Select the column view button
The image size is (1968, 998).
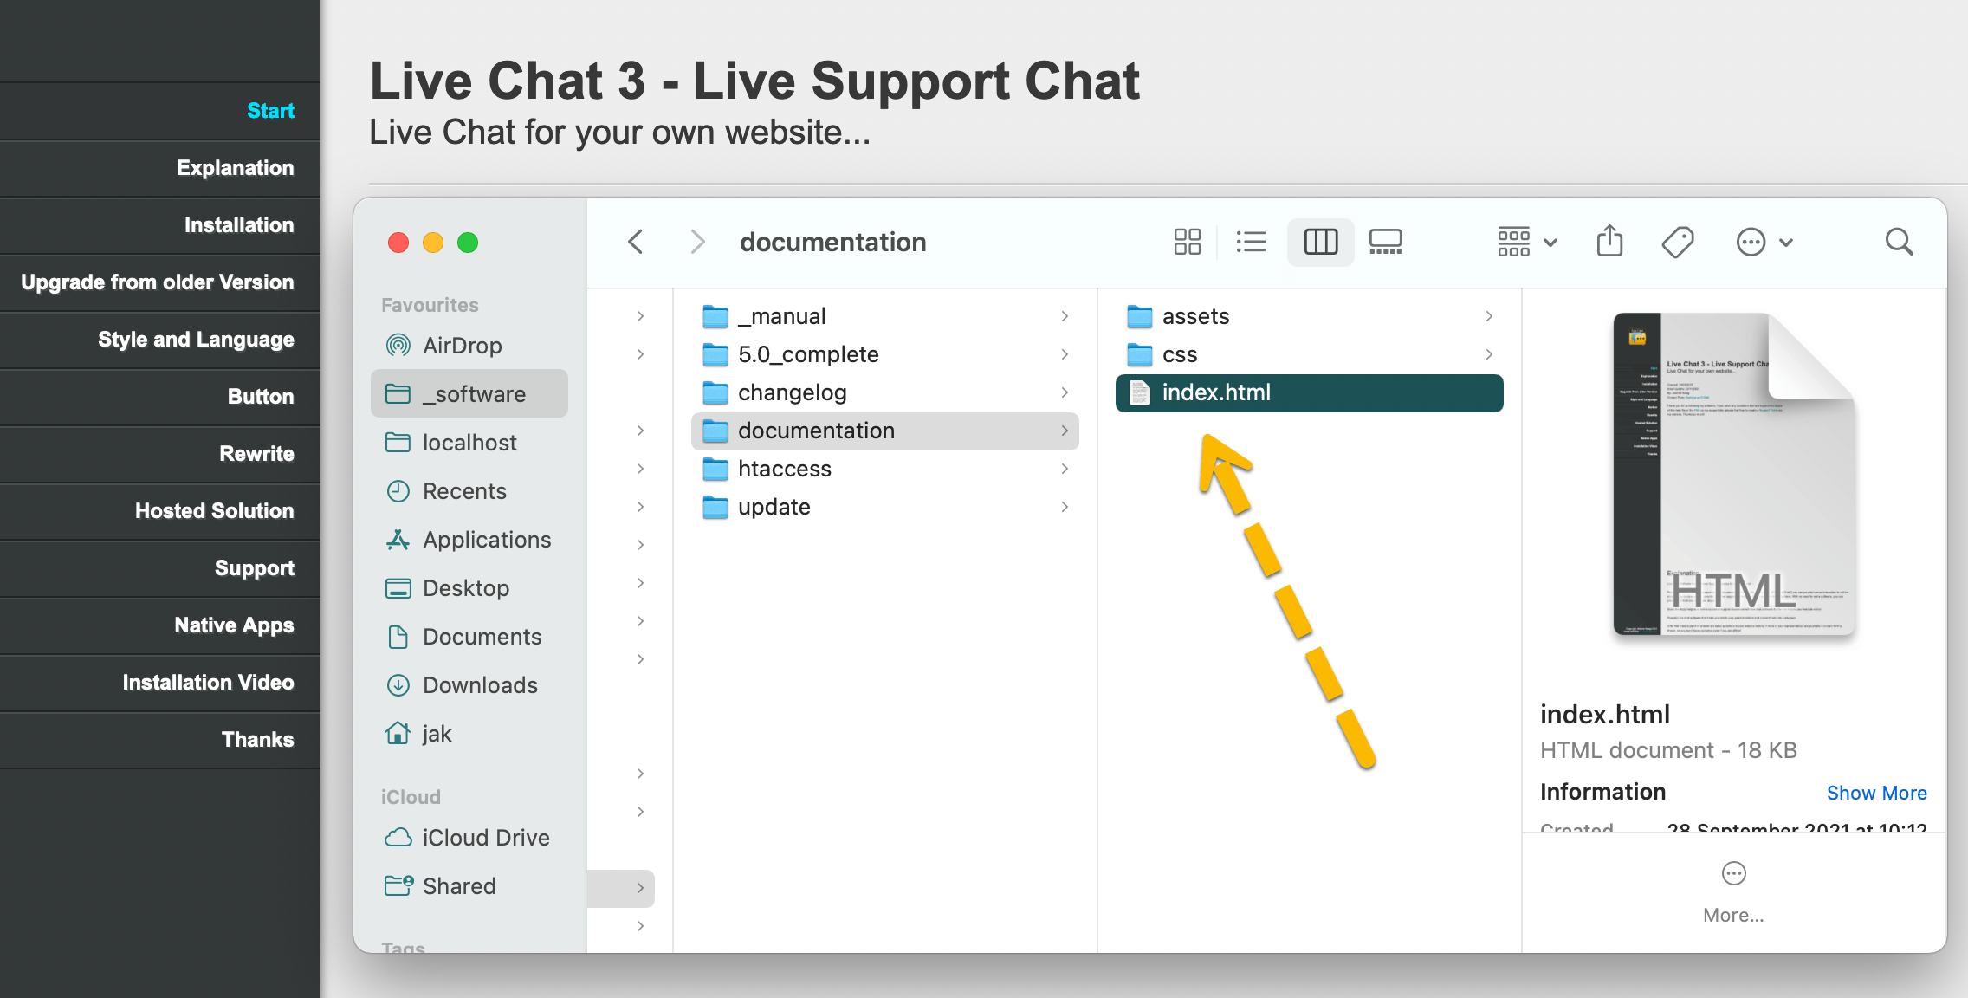(x=1320, y=242)
